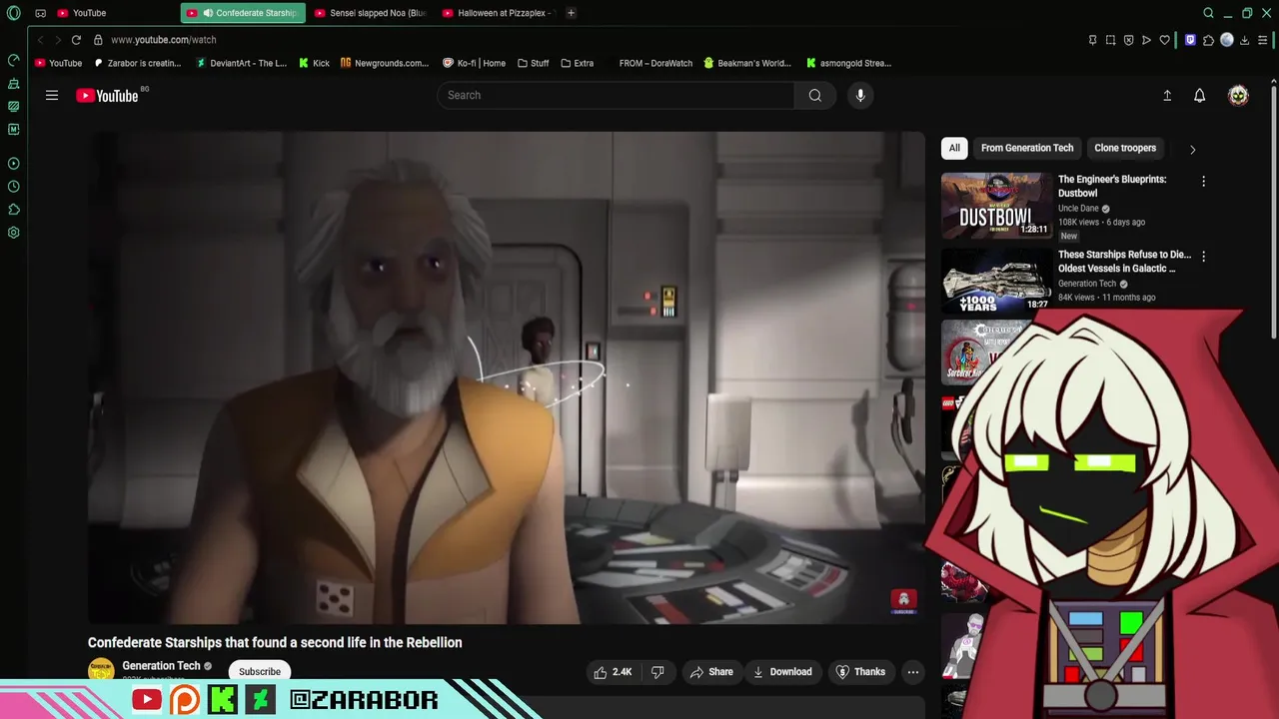The image size is (1279, 719).
Task: Select Clone troopers filter chip
Action: coord(1125,148)
